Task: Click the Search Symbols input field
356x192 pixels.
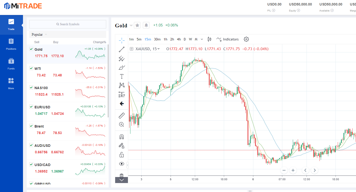Action: tap(68, 24)
